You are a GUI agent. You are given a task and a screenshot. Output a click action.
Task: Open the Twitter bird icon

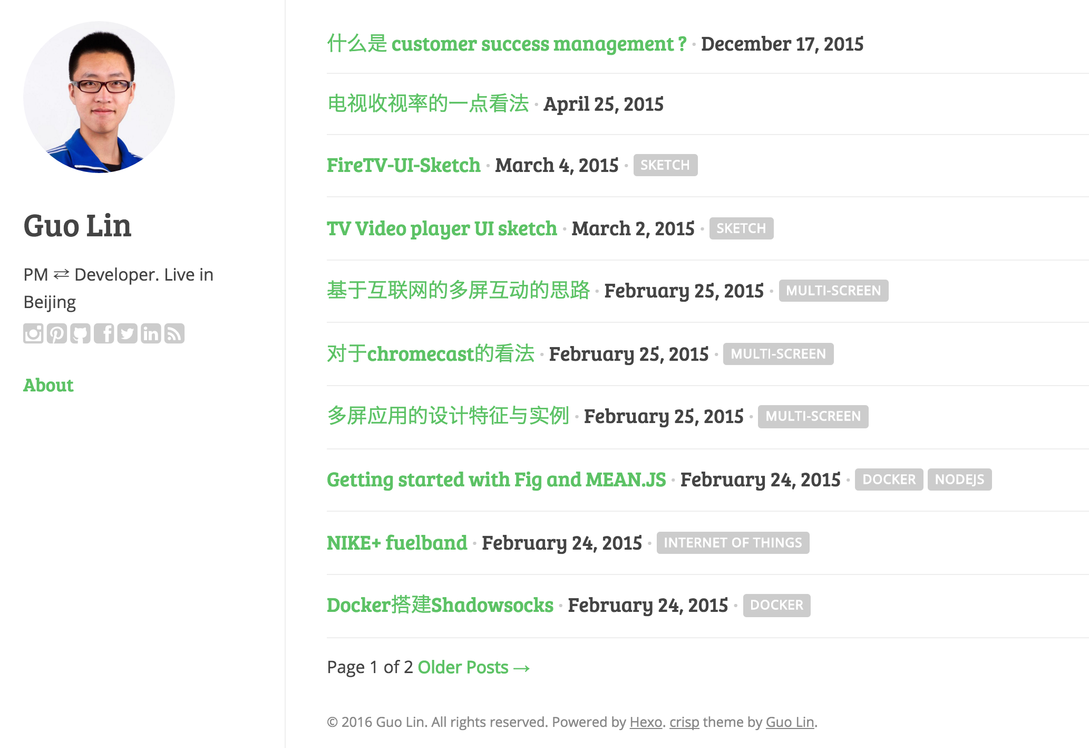click(x=127, y=333)
